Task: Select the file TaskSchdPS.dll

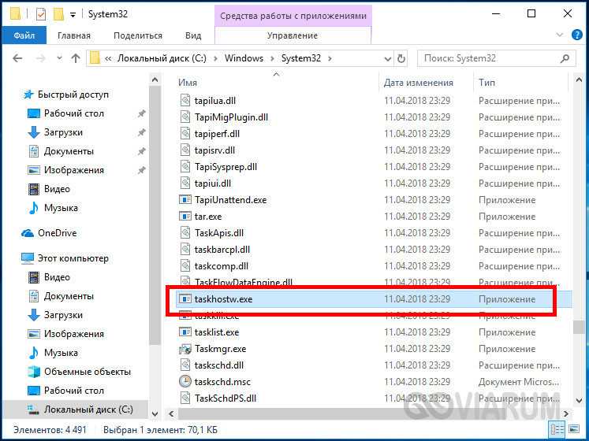Action: click(225, 398)
